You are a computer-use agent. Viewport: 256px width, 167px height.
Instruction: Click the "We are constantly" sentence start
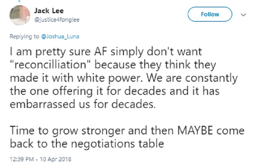point(192,78)
